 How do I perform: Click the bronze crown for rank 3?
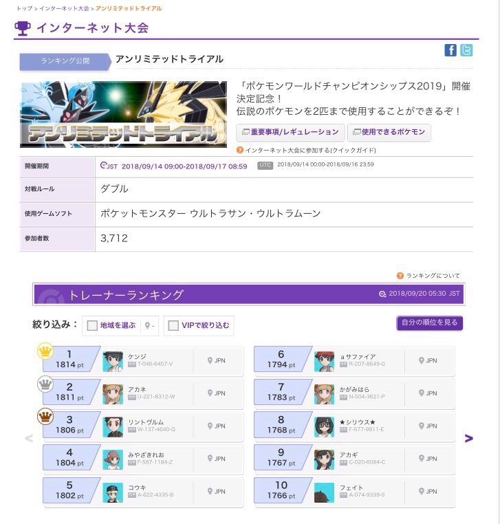(x=45, y=417)
